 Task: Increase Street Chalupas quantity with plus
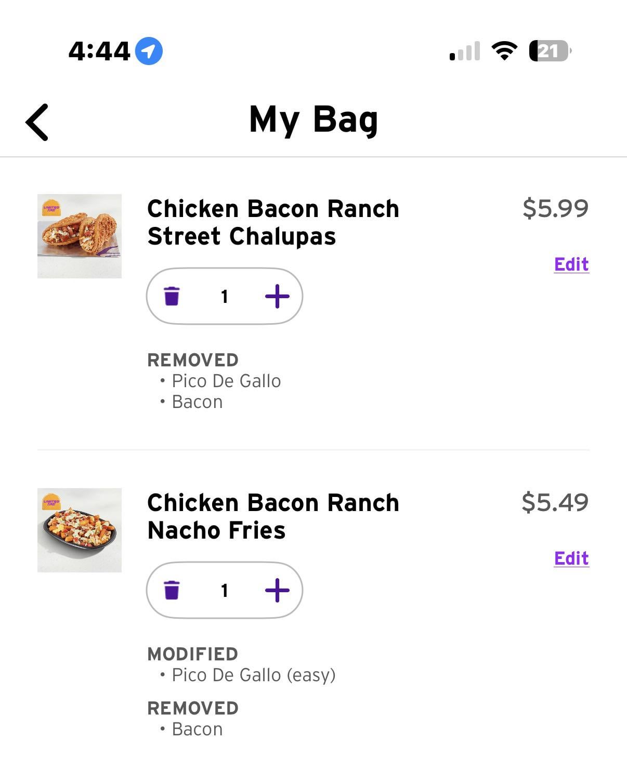(277, 296)
